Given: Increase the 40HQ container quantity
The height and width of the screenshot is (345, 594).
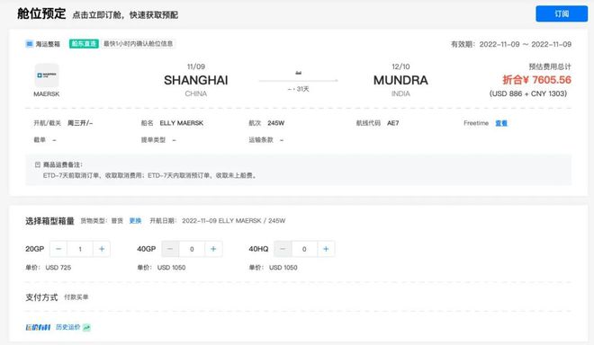Looking at the screenshot, I should (326, 249).
